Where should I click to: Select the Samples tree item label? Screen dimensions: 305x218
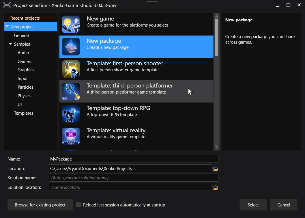click(x=22, y=44)
